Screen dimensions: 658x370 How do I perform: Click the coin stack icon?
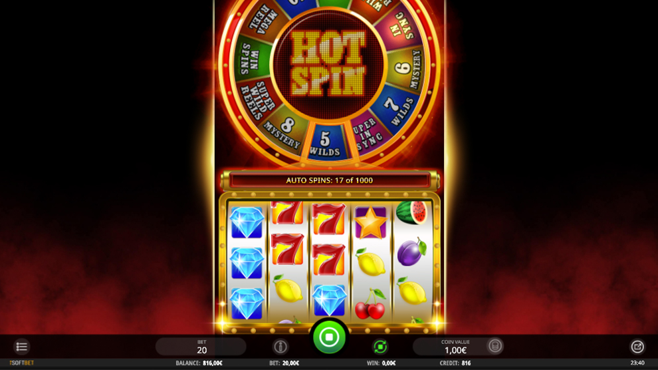click(x=494, y=346)
